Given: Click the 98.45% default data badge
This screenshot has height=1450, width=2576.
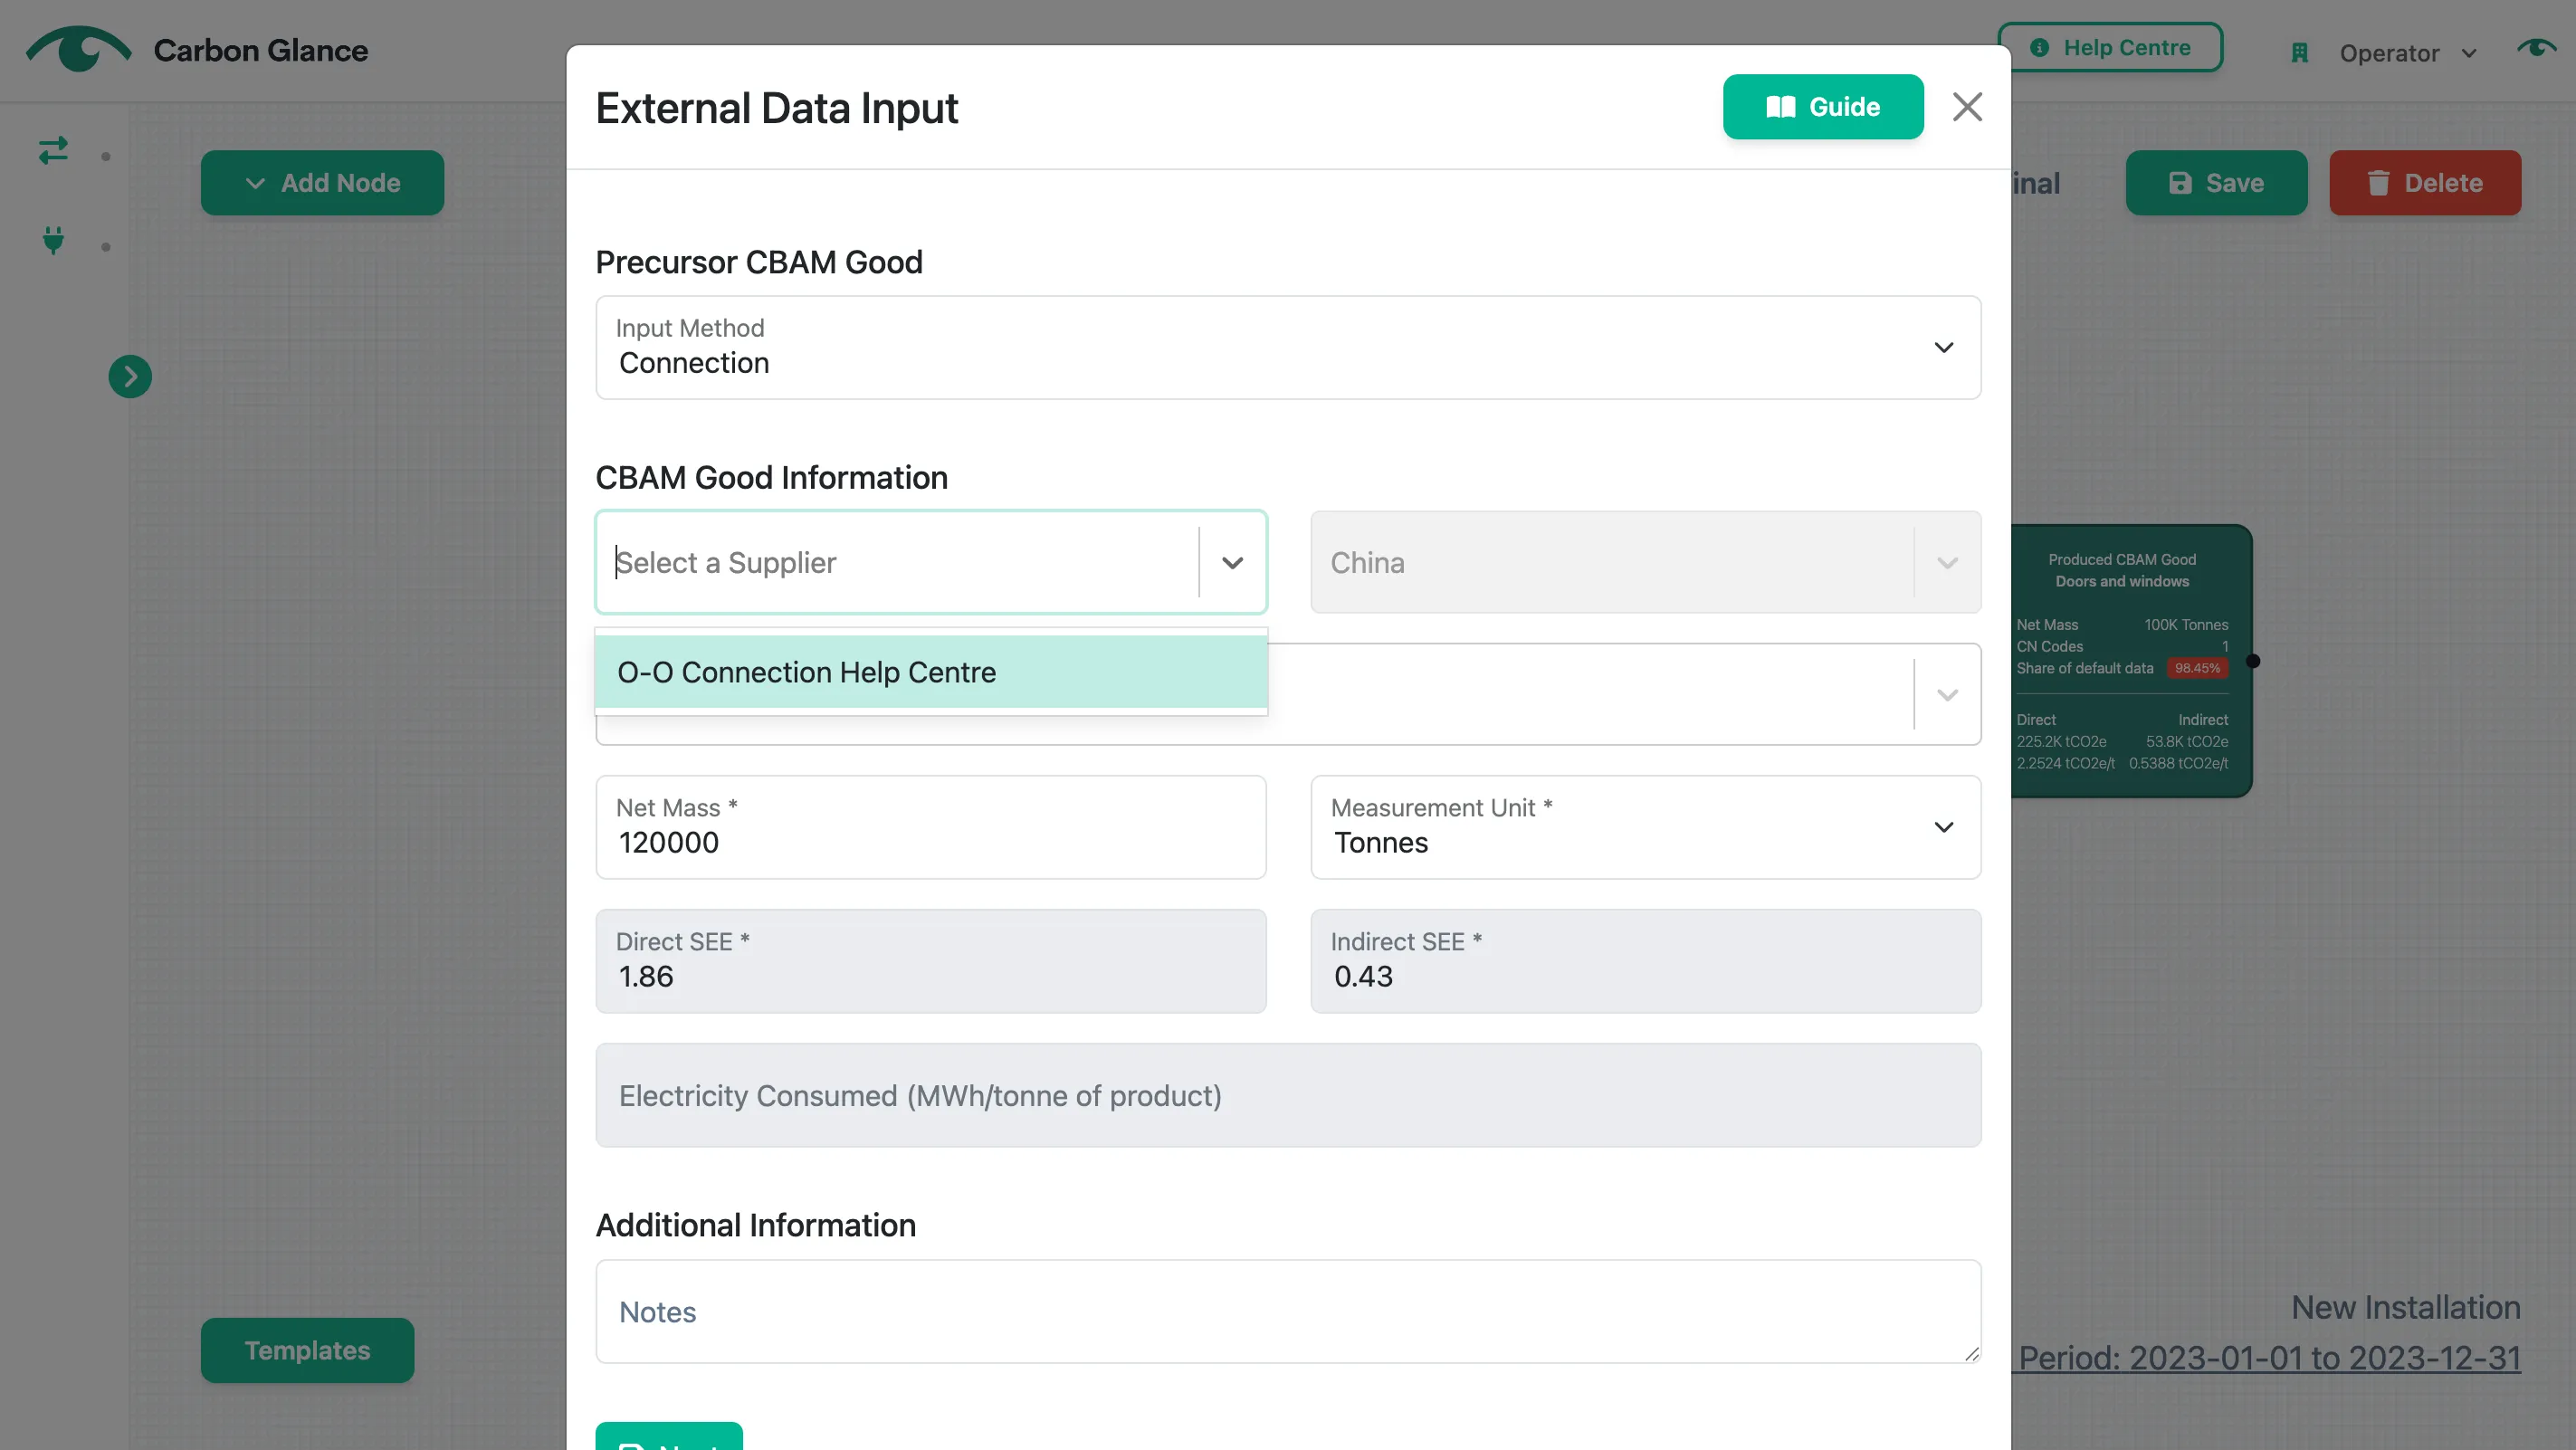Looking at the screenshot, I should click(2196, 668).
